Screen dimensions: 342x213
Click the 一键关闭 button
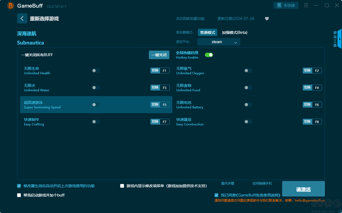pos(159,55)
